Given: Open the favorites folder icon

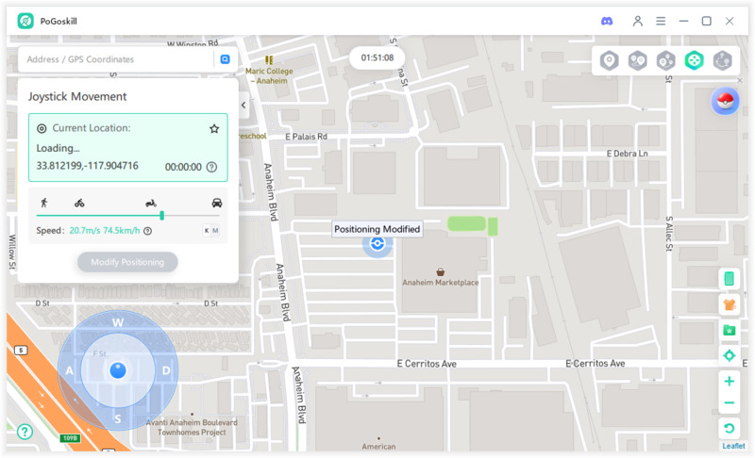Looking at the screenshot, I should [x=729, y=330].
